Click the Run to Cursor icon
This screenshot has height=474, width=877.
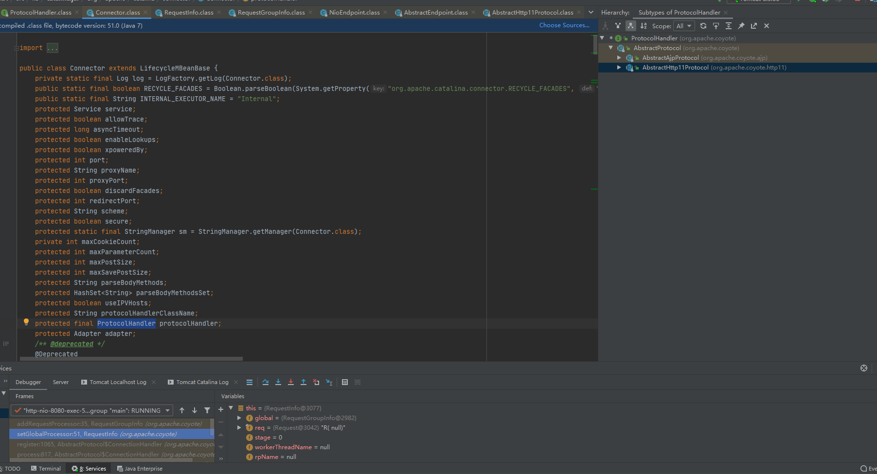329,382
